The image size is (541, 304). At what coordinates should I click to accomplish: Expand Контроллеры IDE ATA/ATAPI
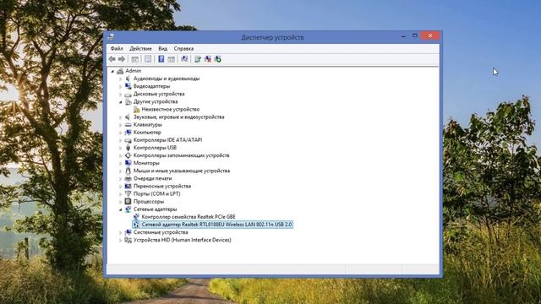(x=120, y=140)
